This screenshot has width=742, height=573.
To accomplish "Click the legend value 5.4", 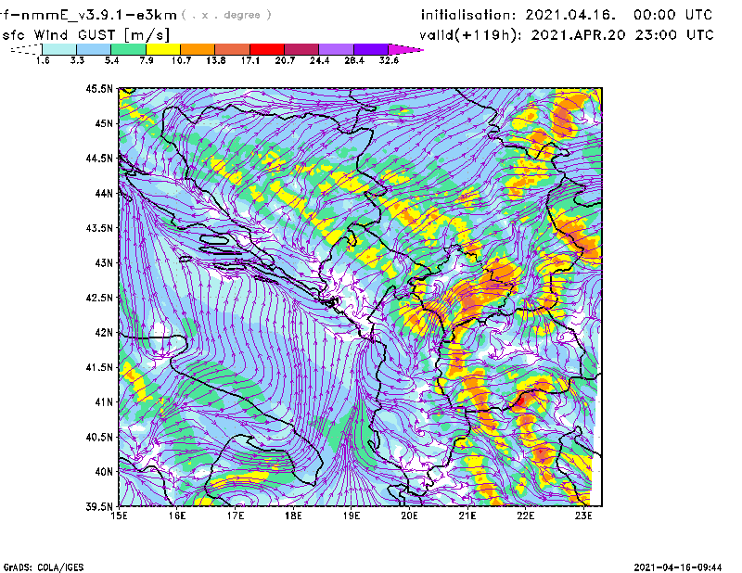I will (111, 60).
